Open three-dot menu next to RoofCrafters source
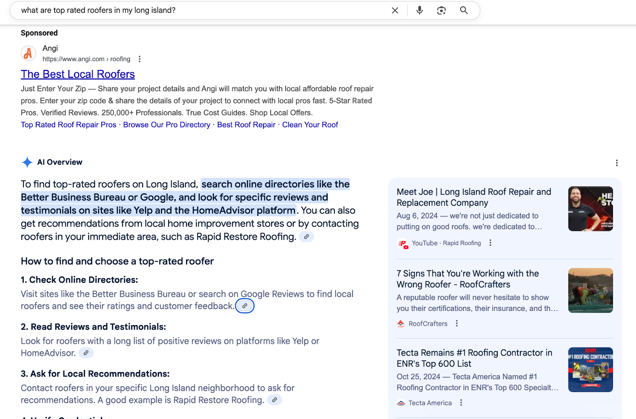Viewport: 636px width, 419px height. click(x=457, y=324)
